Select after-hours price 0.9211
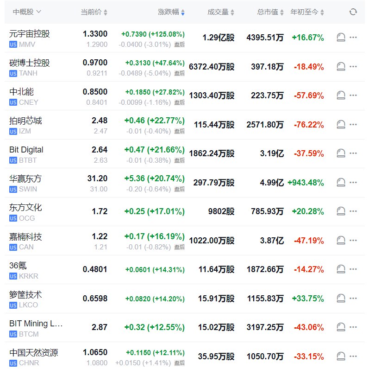This screenshot has height=369, width=369. pyautogui.click(x=97, y=73)
